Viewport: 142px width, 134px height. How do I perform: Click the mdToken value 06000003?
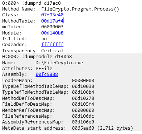[x=52, y=27]
